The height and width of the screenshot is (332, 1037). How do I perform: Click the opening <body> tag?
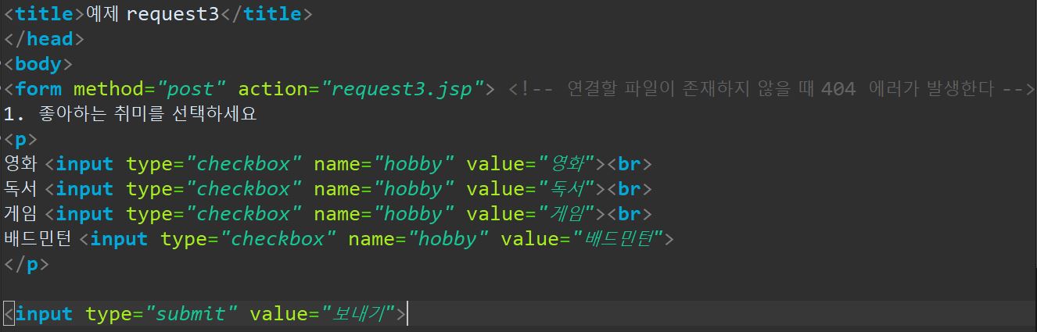coord(38,64)
